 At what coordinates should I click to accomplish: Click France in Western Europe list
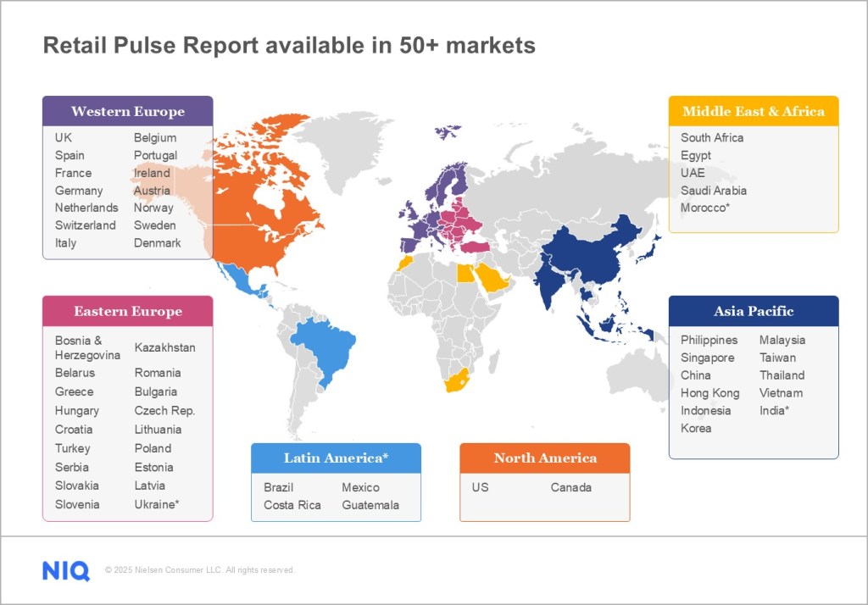click(73, 173)
